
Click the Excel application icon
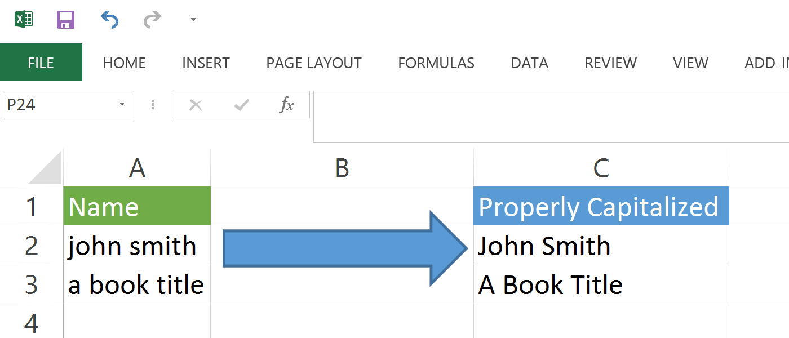24,20
